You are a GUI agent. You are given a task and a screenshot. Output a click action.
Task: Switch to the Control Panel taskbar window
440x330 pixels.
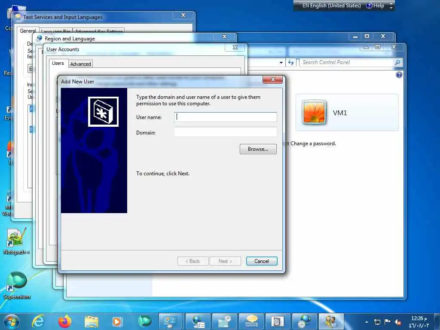(x=170, y=321)
